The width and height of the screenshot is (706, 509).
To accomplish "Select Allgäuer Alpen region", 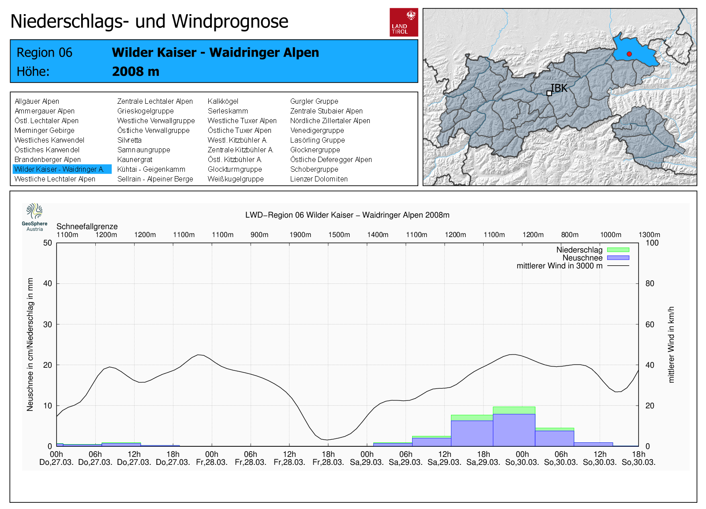I will pyautogui.click(x=37, y=101).
